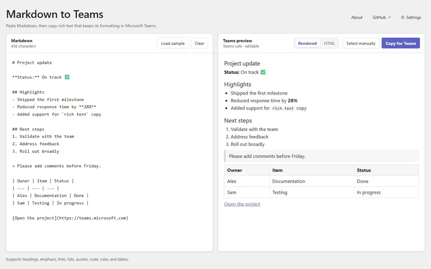Image resolution: width=431 pixels, height=269 pixels.
Task: Click the rendered 'Highlights' heading
Action: 237,84
